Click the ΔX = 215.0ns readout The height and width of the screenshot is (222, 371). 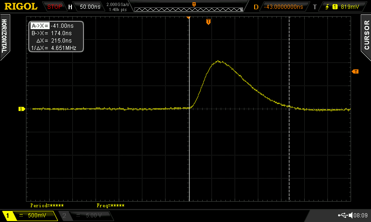click(x=54, y=41)
